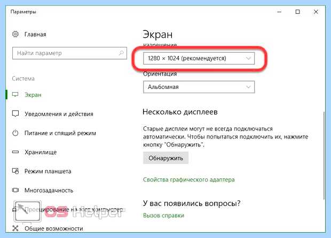Click the magnifier icon in search box

(121, 53)
